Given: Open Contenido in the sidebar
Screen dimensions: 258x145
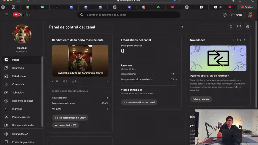Looking at the screenshot, I should pos(21,68).
